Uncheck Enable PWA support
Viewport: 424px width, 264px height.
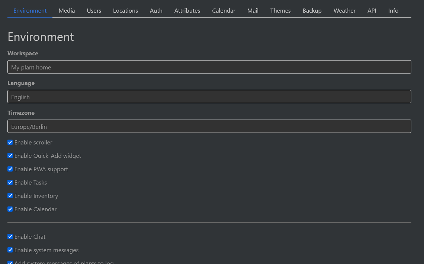coord(10,169)
